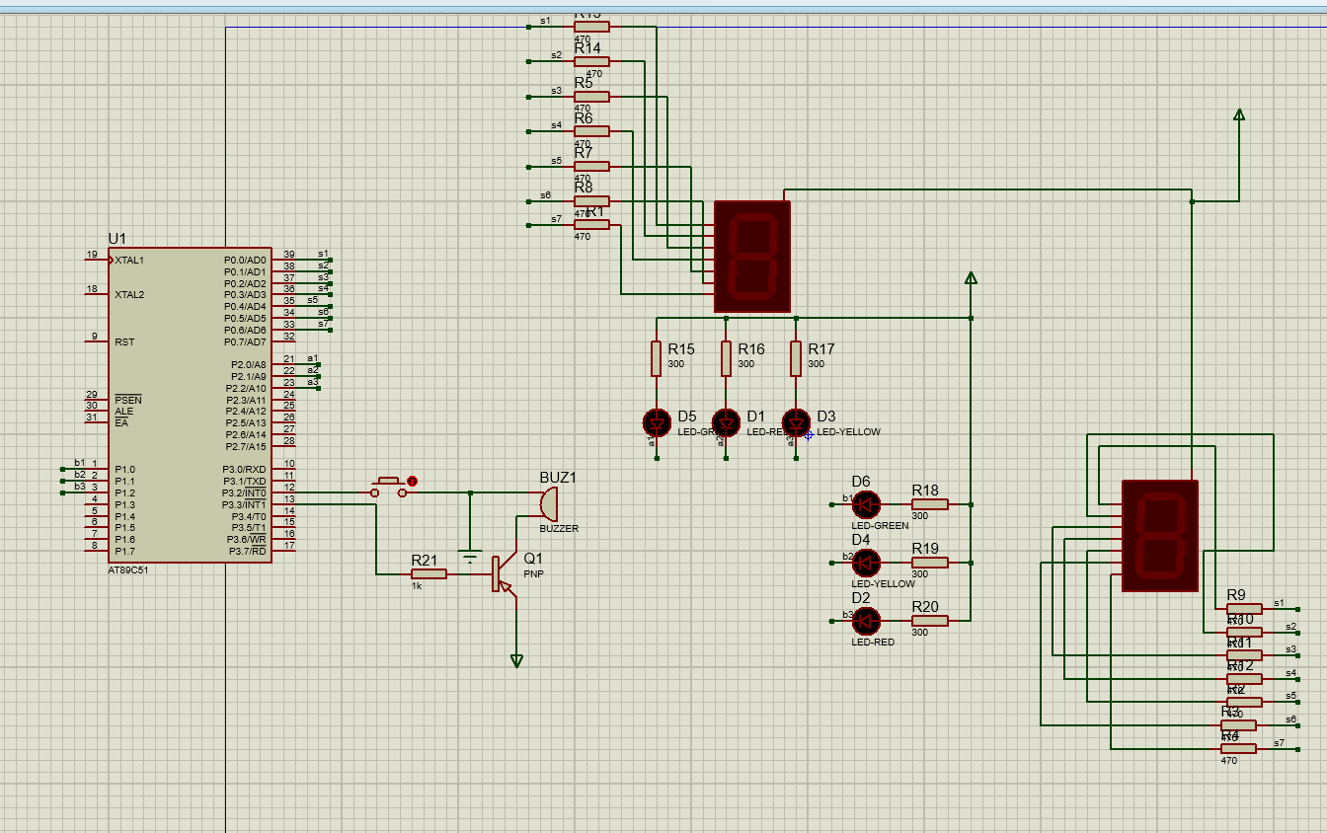The width and height of the screenshot is (1327, 833).
Task: Select resistor R18 symbol
Action: coord(930,504)
